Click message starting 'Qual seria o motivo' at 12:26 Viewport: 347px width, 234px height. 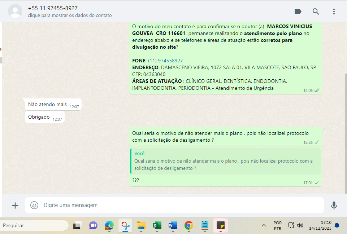pos(225,137)
